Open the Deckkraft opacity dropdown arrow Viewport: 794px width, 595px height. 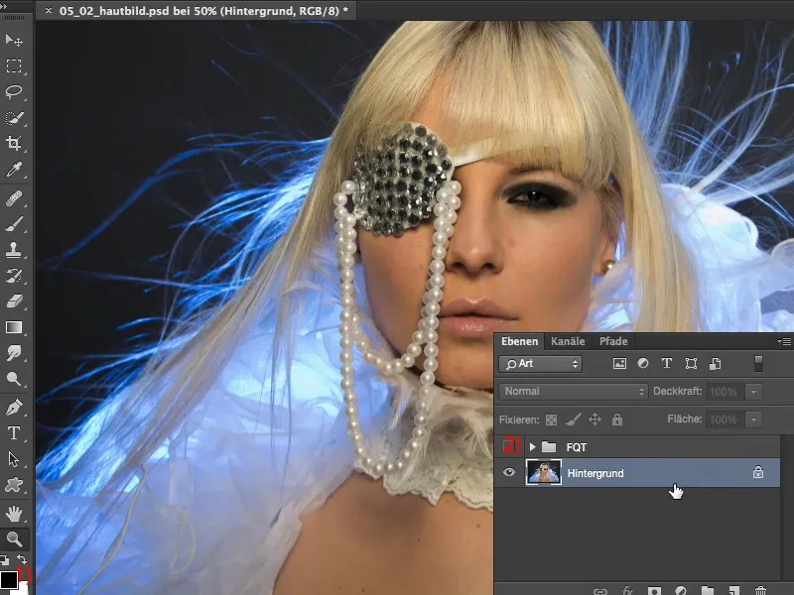click(x=753, y=392)
